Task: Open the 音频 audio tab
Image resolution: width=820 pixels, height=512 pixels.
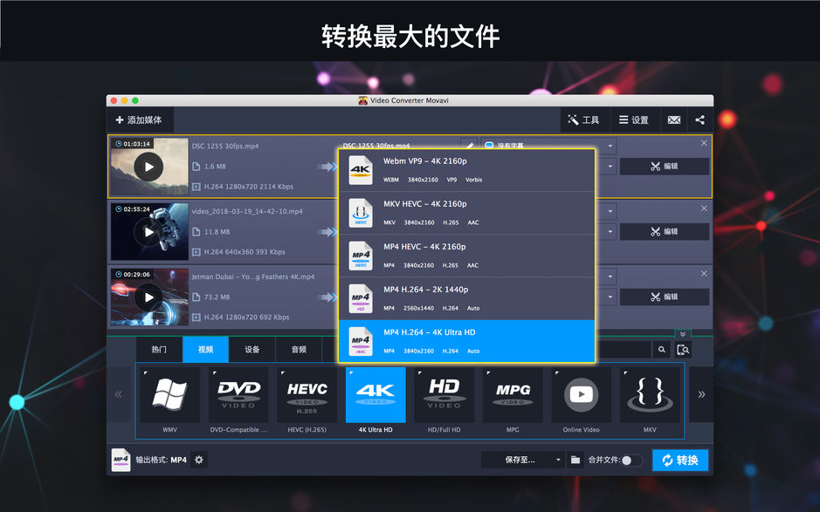Action: [x=299, y=349]
